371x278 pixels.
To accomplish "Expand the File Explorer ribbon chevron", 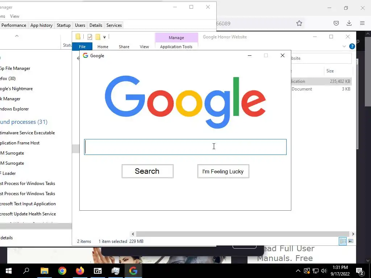I will (x=344, y=46).
